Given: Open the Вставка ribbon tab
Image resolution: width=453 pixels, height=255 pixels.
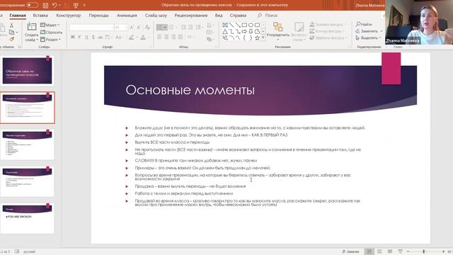Looking at the screenshot, I should [40, 16].
